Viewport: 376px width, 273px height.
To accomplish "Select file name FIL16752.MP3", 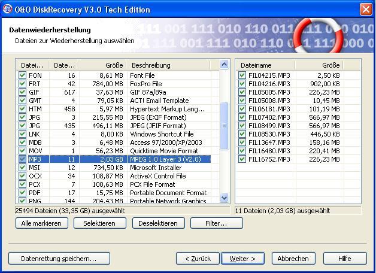I will pos(269,159).
